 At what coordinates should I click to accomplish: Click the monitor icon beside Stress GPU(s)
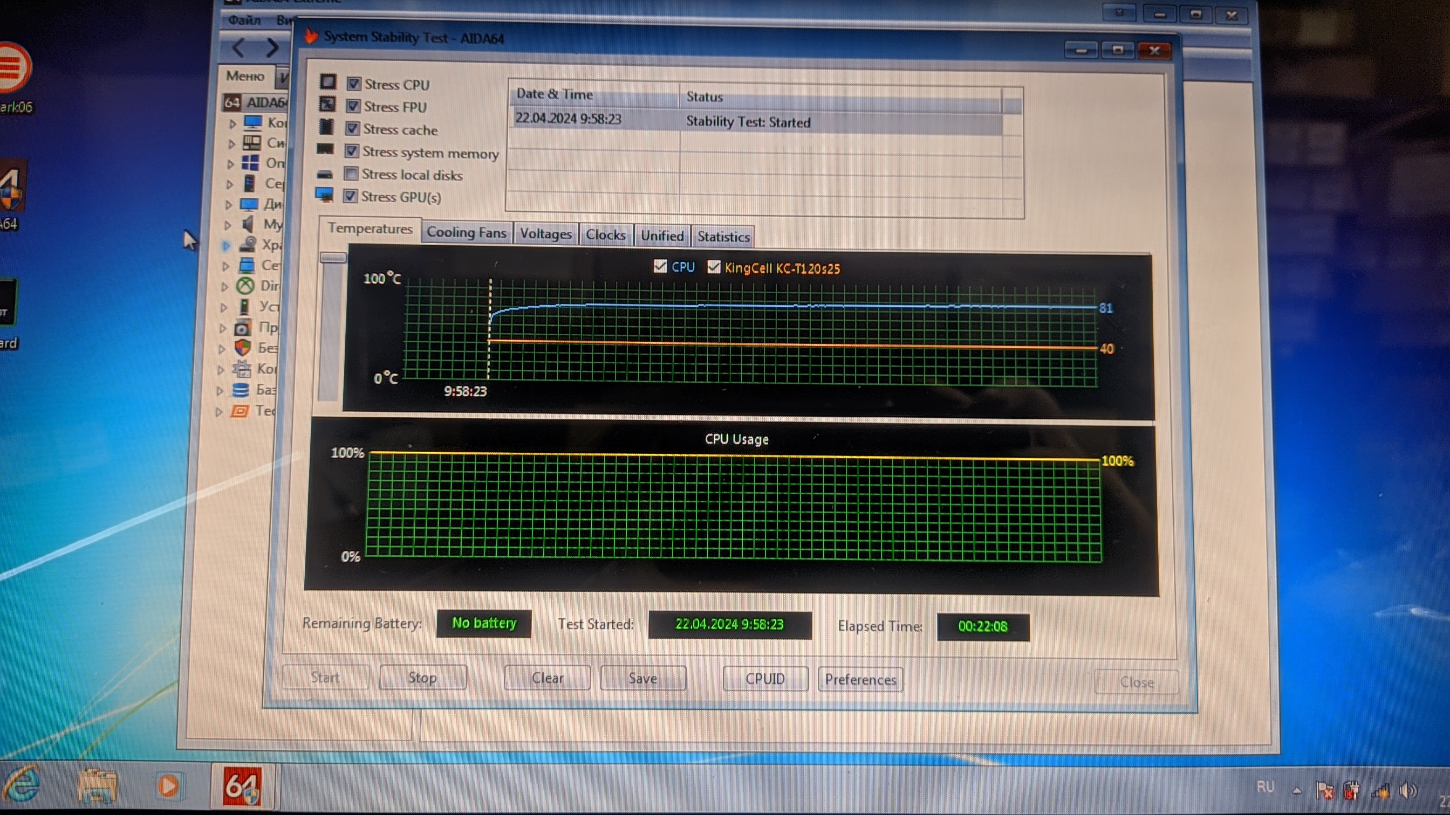point(324,195)
